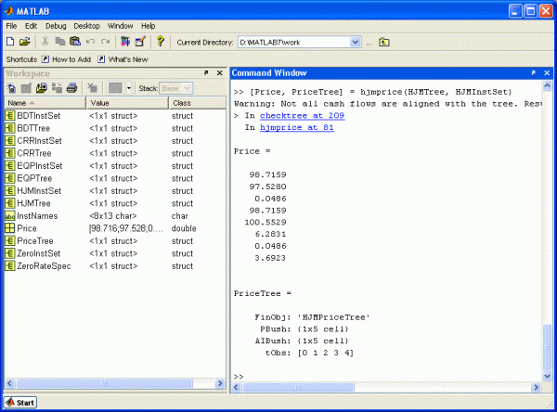Open the Edit menu
Image resolution: width=557 pixels, height=412 pixels.
click(31, 26)
